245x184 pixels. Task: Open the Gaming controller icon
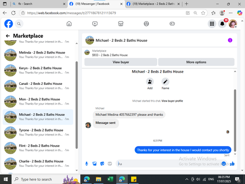(172, 24)
